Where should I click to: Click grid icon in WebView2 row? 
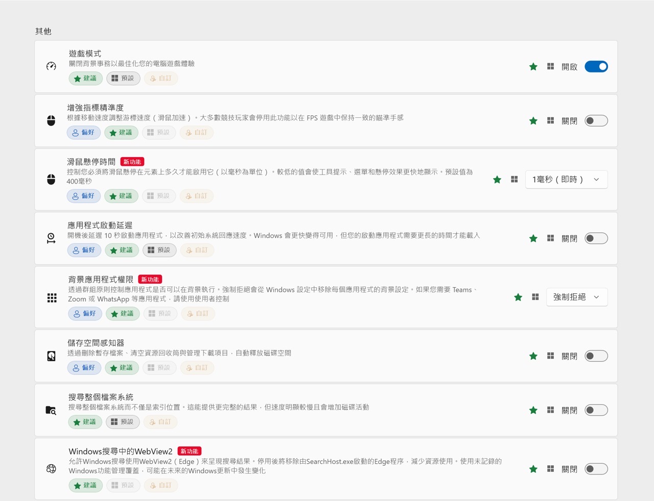(x=550, y=468)
